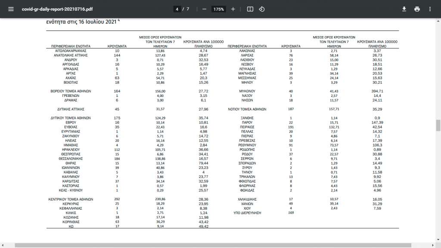This screenshot has height=248, width=441.
Task: Select the ΦΛΩΡΙΝΑΣ row label
Action: [x=247, y=186]
